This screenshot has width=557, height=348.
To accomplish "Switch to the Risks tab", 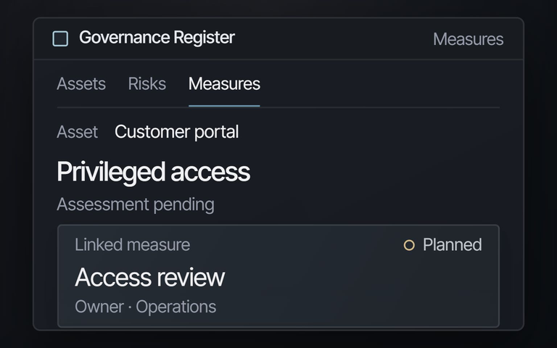I will point(147,84).
